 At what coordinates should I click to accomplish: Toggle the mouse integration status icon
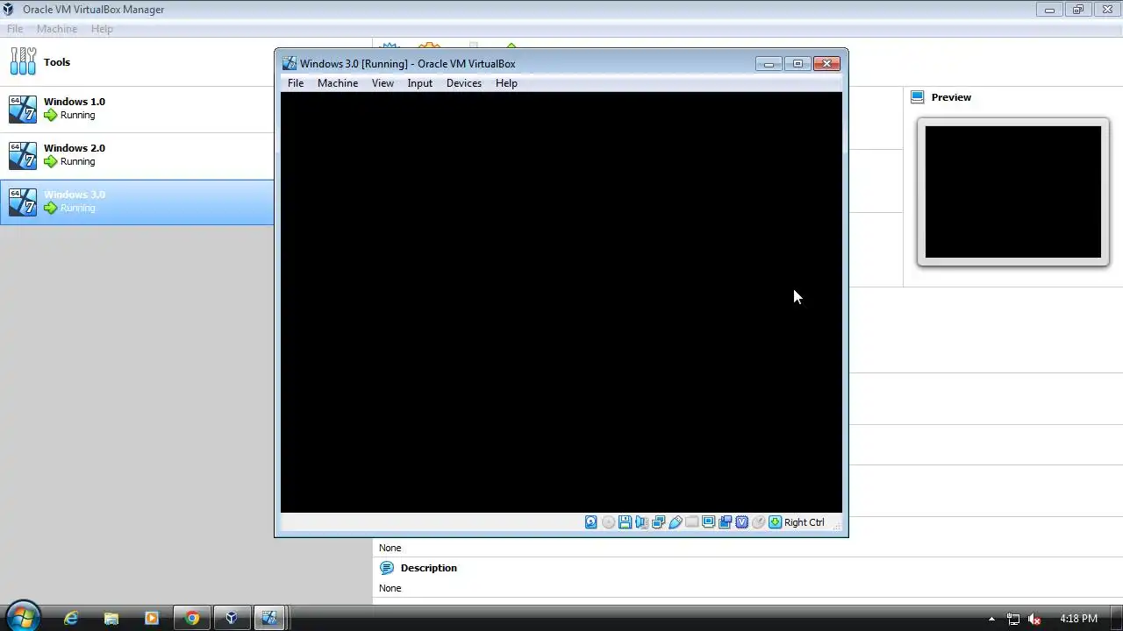(758, 522)
